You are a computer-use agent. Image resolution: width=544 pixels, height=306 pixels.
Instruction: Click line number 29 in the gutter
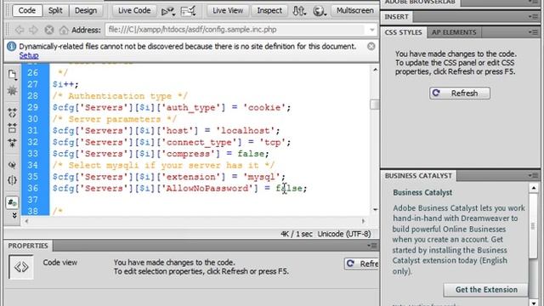click(33, 108)
